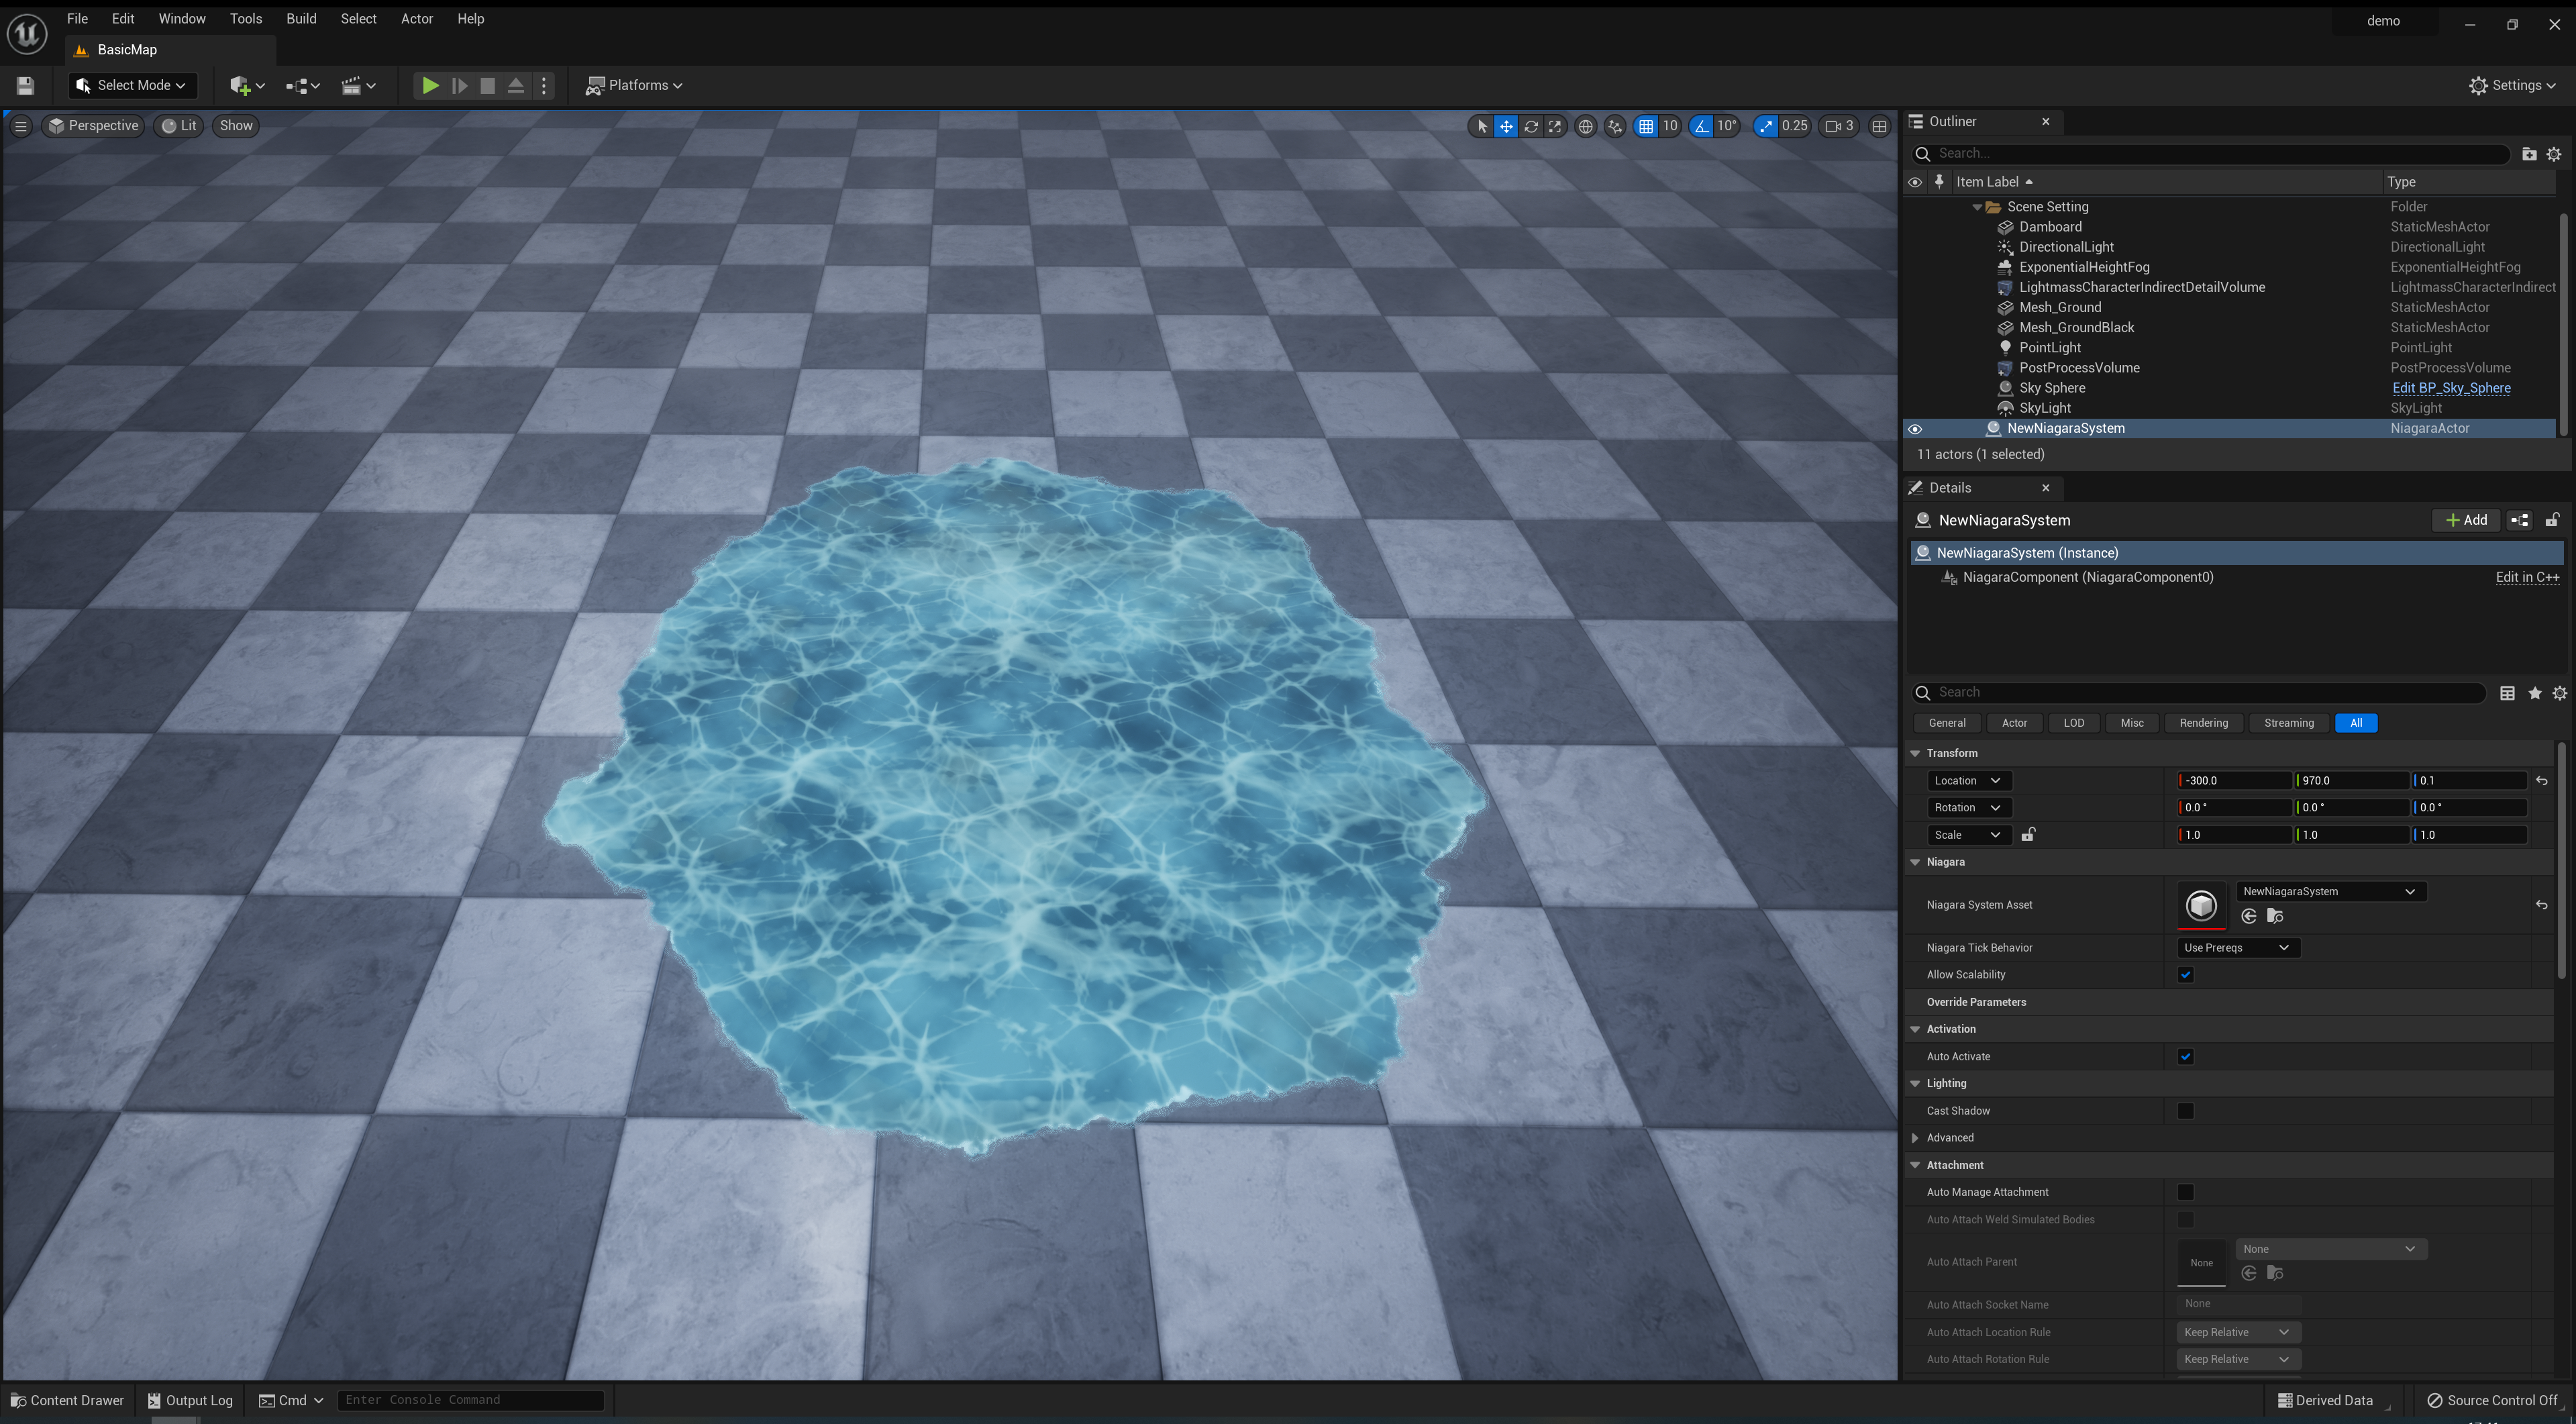Toggle scale snapping icon
Image resolution: width=2576 pixels, height=1424 pixels.
pos(1766,126)
